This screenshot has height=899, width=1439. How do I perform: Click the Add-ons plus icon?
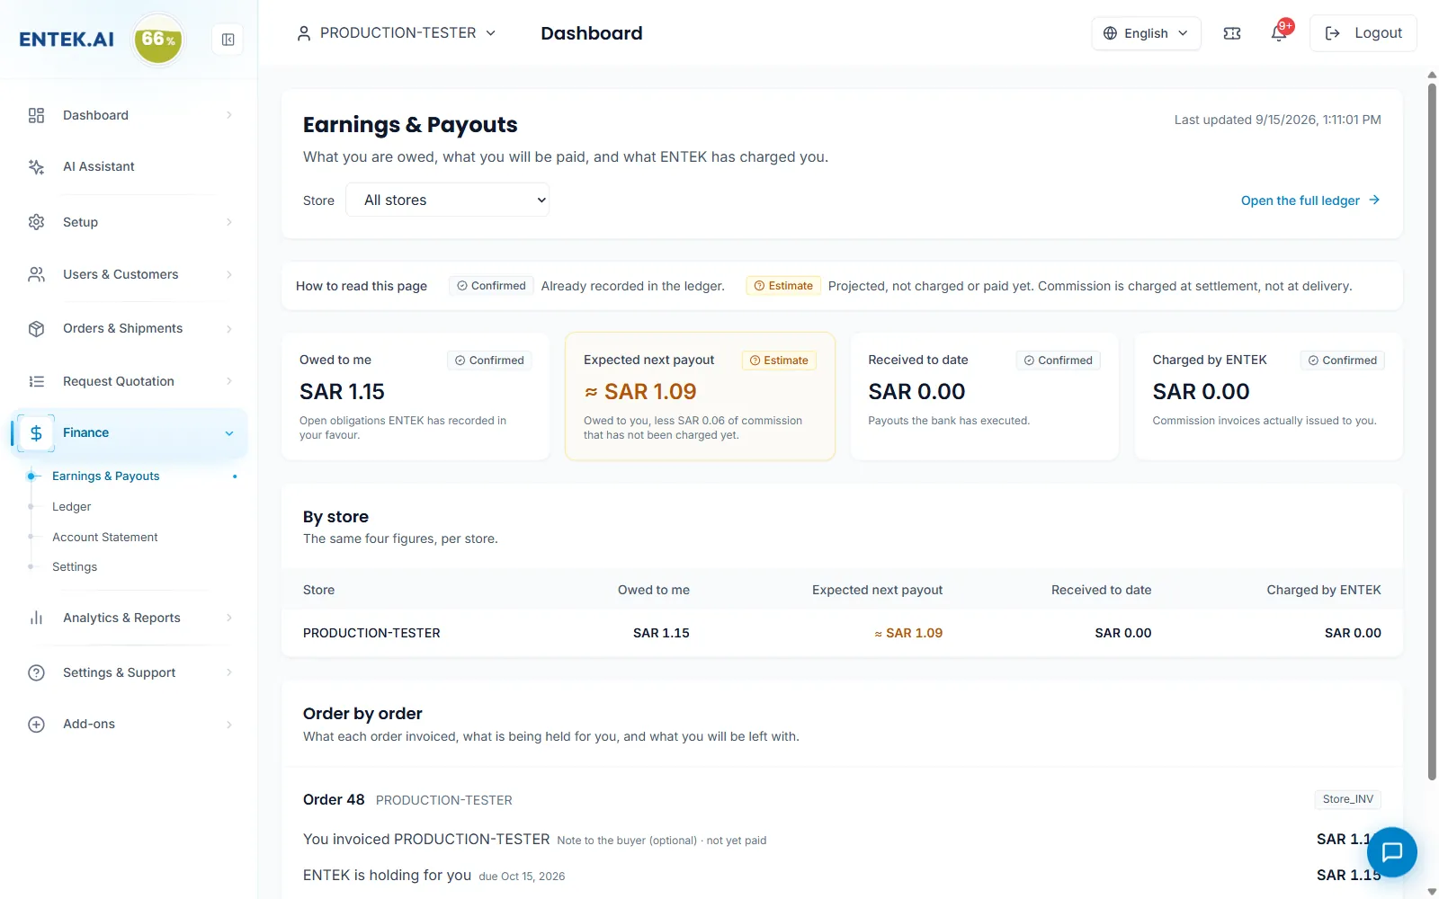click(36, 725)
